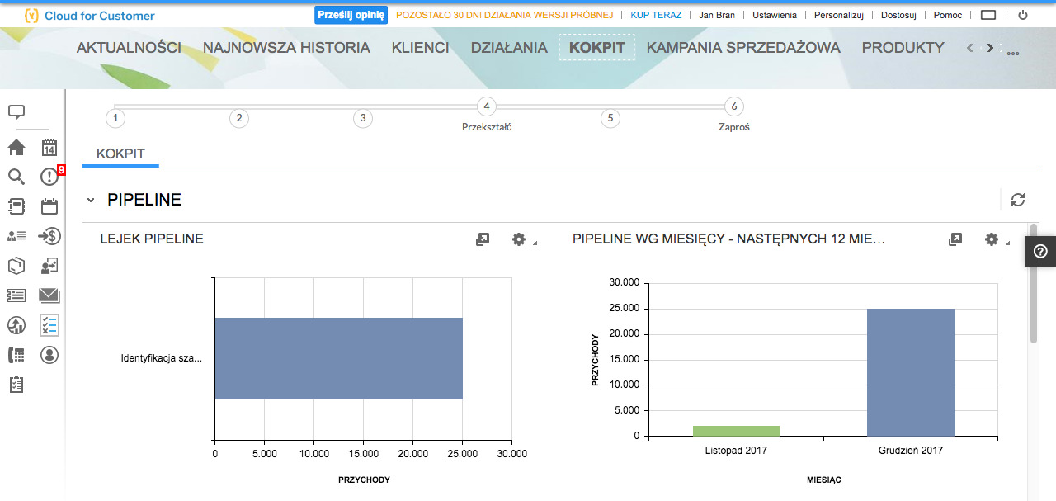
Task: Show more navigation tabs via three dots
Action: pos(1013,54)
